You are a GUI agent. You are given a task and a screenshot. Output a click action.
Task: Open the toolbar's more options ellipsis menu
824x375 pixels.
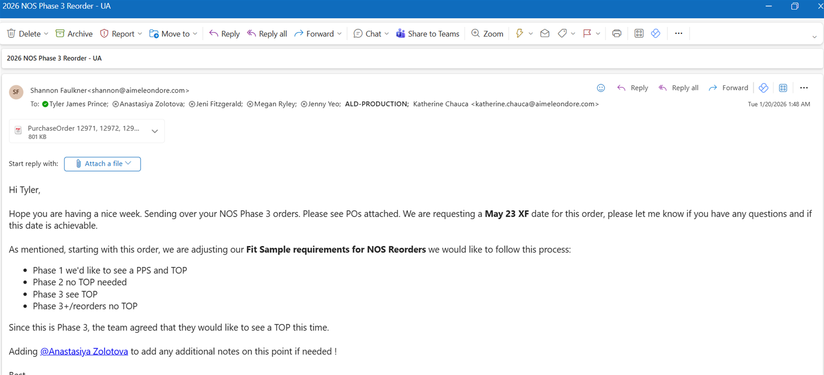tap(678, 33)
